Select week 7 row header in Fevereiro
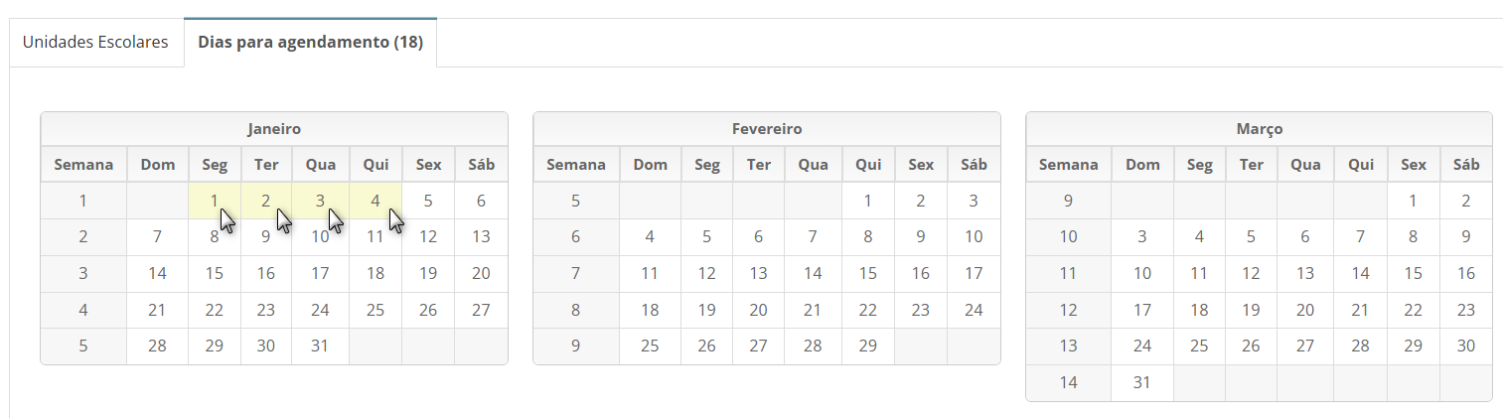 tap(576, 274)
